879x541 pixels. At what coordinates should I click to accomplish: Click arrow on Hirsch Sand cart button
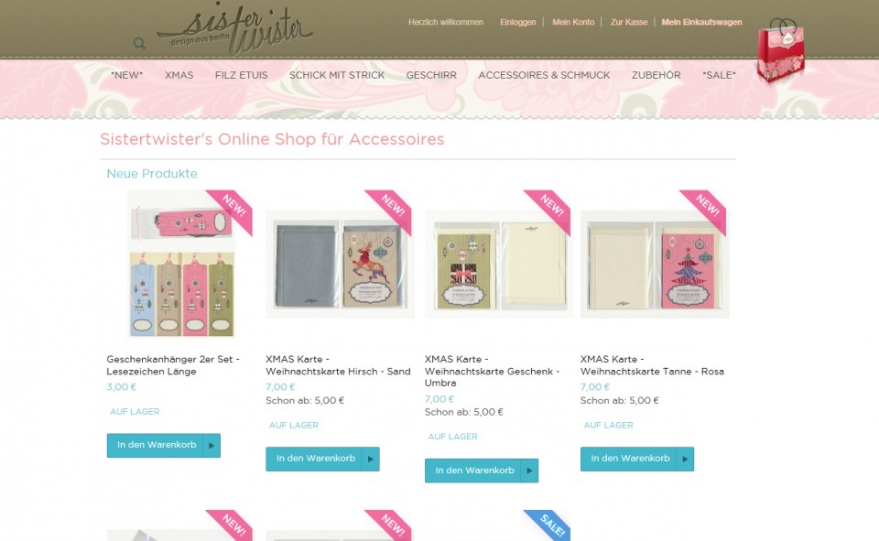pyautogui.click(x=371, y=459)
